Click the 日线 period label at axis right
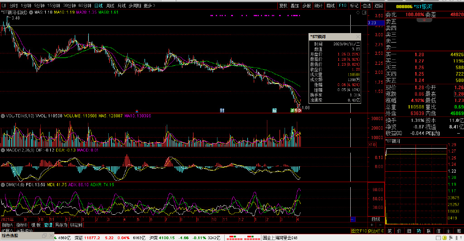 [x=376, y=219]
